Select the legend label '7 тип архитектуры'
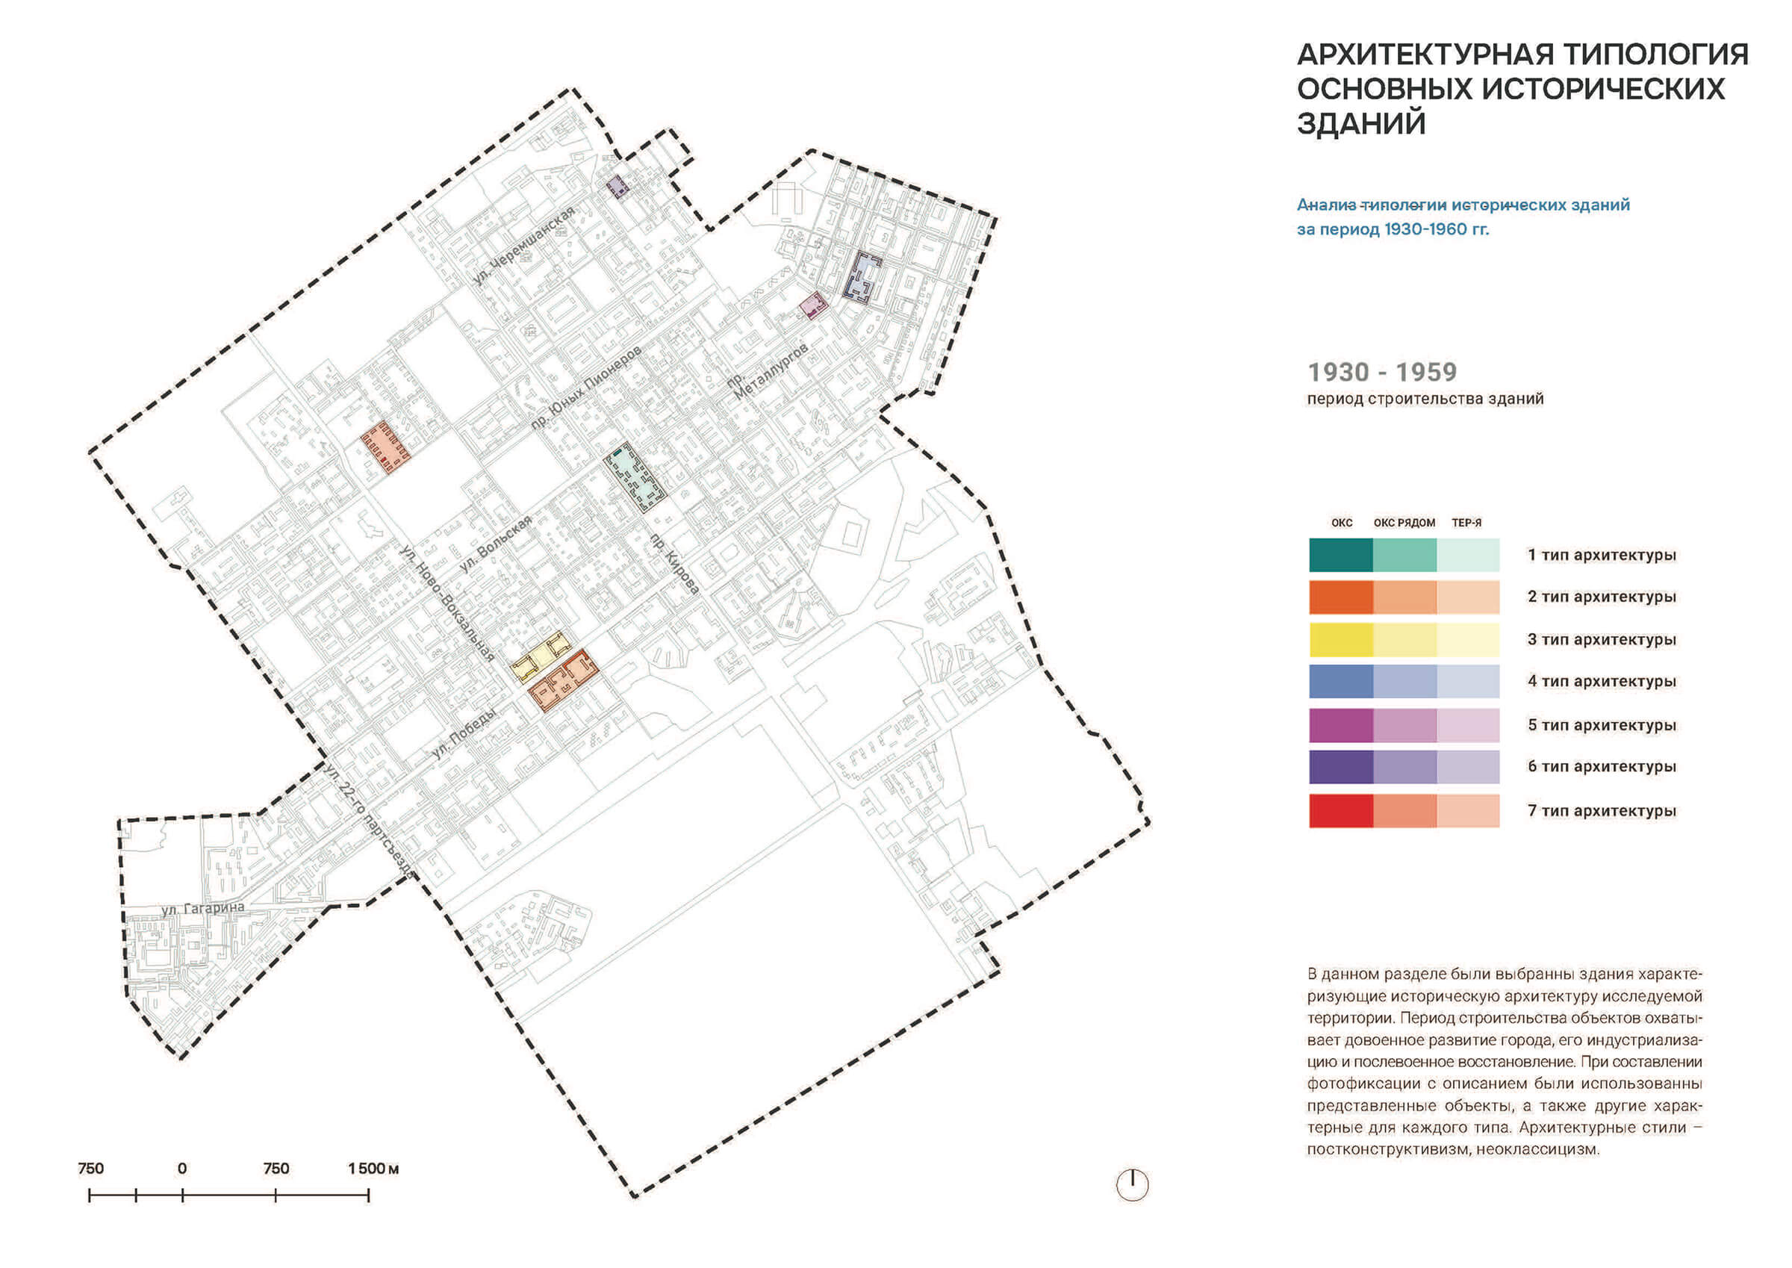This screenshot has height=1268, width=1792. point(1602,810)
